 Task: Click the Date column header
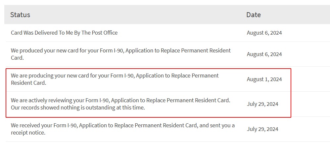[x=254, y=15]
